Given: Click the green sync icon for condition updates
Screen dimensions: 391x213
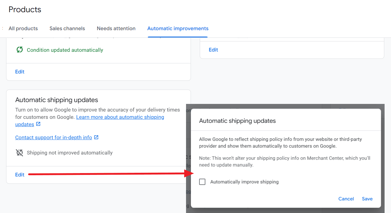Looking at the screenshot, I should [20, 50].
